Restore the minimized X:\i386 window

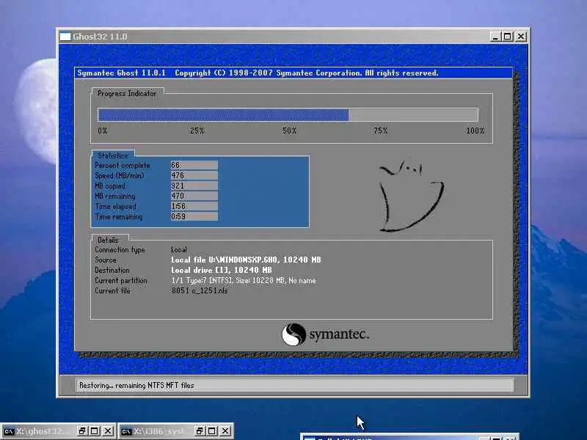click(200, 431)
